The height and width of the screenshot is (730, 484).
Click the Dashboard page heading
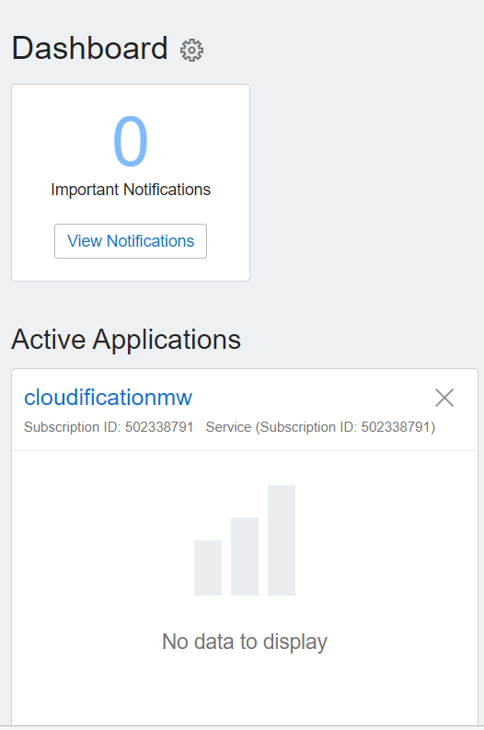tap(90, 48)
